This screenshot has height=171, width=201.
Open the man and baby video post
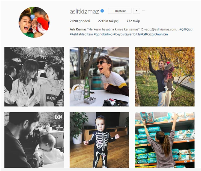tap(34, 140)
